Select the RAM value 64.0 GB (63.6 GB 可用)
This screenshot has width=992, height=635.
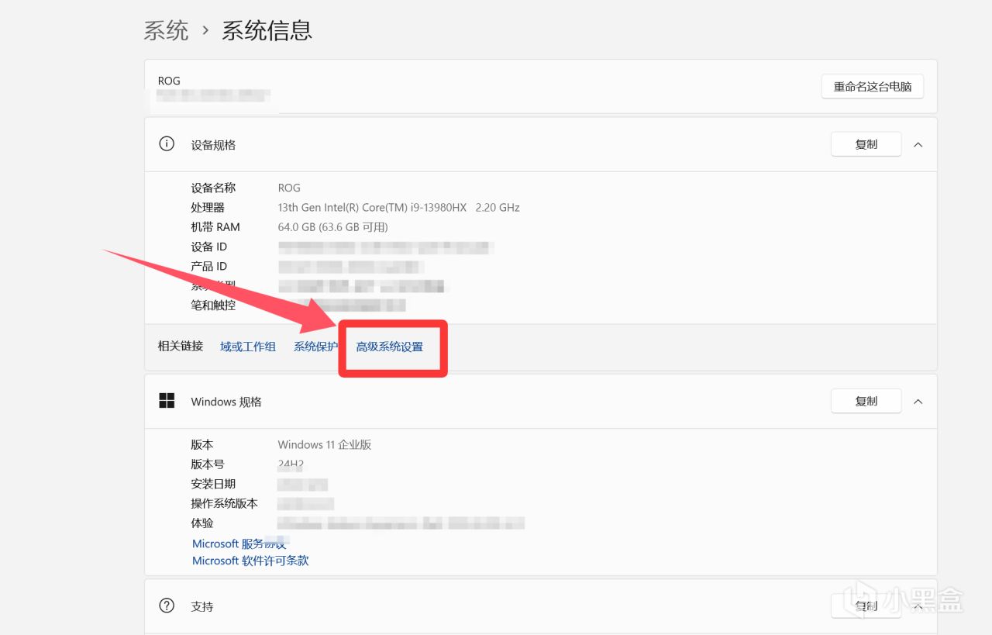point(333,227)
